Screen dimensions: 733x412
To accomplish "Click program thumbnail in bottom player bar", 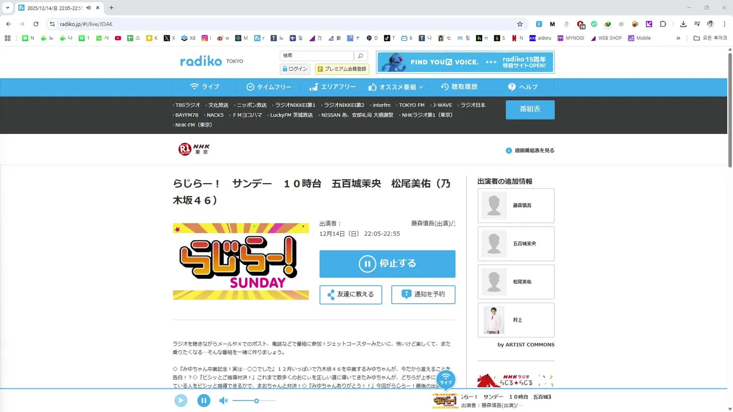I will (x=446, y=401).
